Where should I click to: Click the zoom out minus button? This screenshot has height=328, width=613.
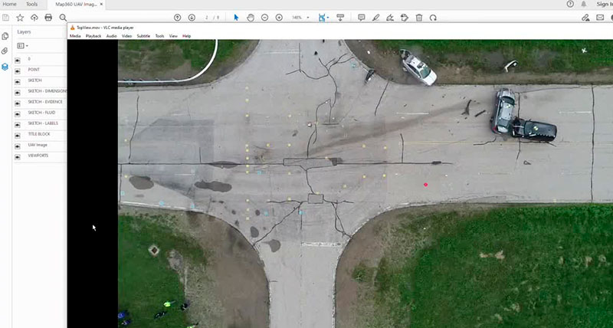point(265,17)
